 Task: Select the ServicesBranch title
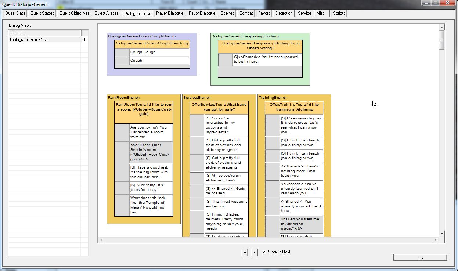tap(197, 98)
